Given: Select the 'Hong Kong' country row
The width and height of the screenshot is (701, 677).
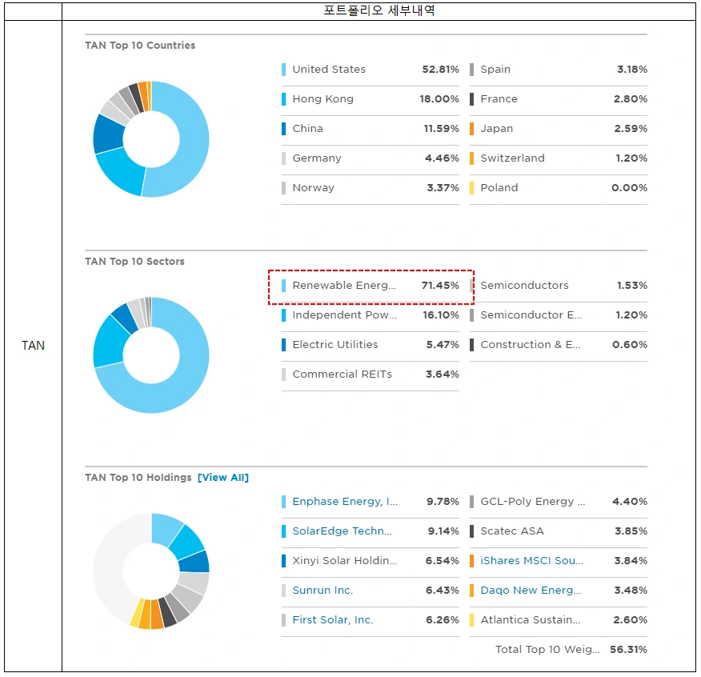Looking at the screenshot, I should 371,98.
